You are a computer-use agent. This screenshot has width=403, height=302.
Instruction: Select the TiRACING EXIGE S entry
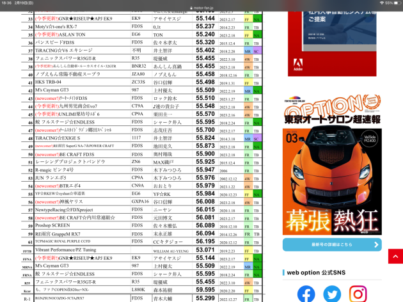58,138
